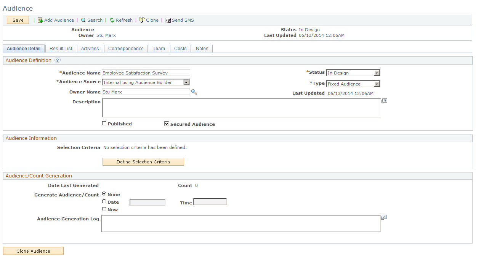Open the Audience Definition help icon
The width and height of the screenshot is (481, 258).
[57, 60]
